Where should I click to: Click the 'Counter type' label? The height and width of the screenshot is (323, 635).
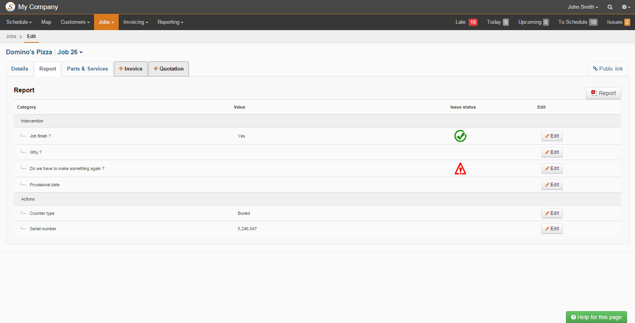42,213
